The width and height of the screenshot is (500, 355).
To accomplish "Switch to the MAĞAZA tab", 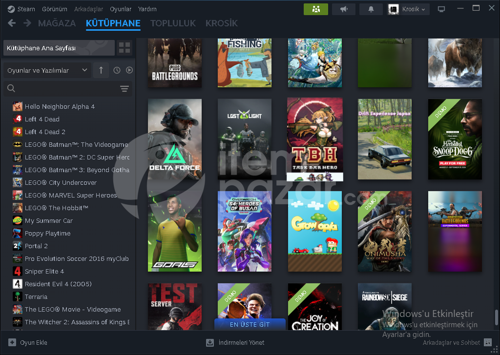I will click(57, 23).
